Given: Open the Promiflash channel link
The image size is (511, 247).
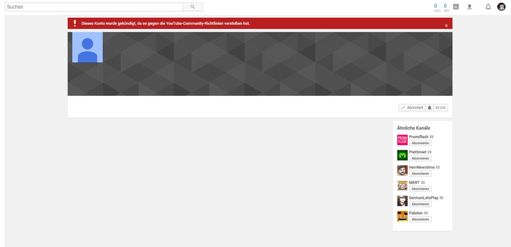Looking at the screenshot, I should [419, 137].
